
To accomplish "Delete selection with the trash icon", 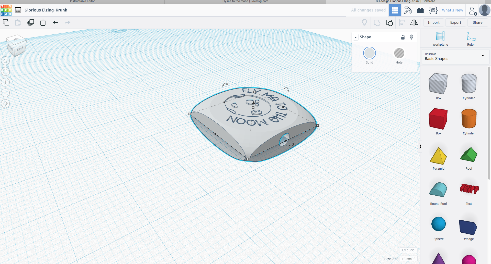I will click(x=43, y=22).
